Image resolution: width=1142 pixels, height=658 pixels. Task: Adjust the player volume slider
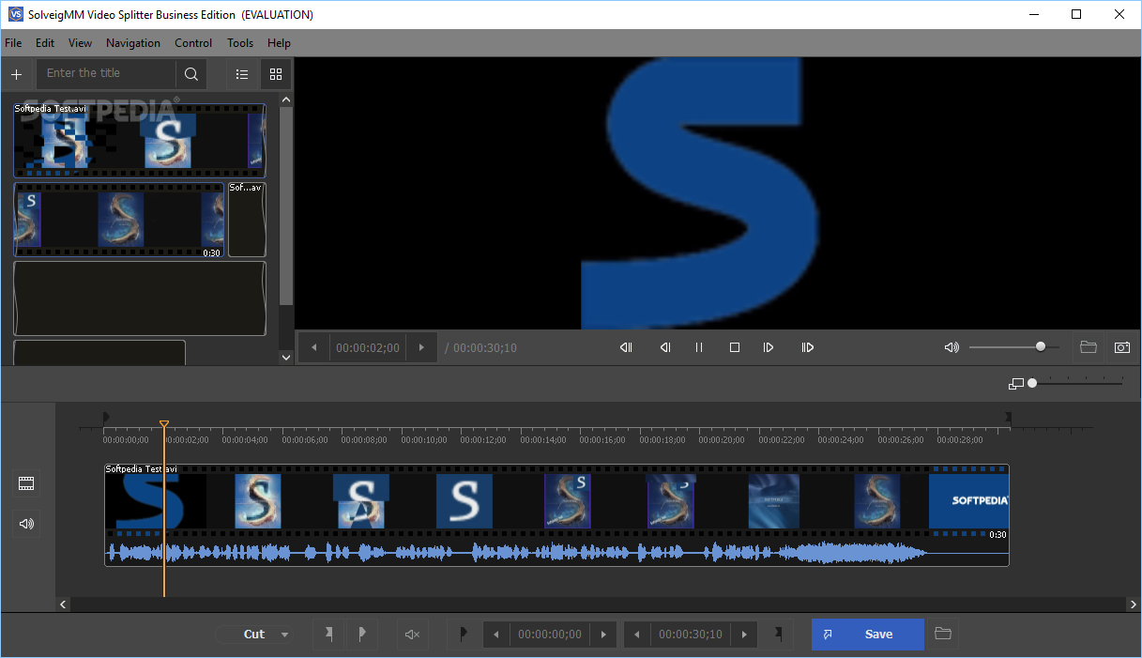1014,347
